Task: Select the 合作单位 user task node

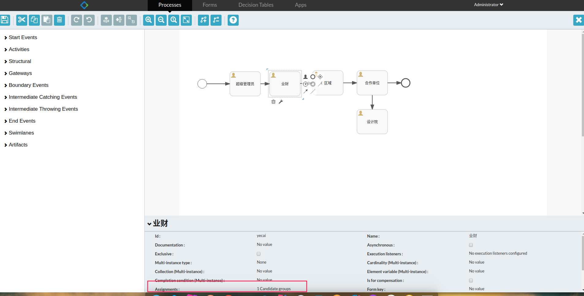Action: point(372,83)
